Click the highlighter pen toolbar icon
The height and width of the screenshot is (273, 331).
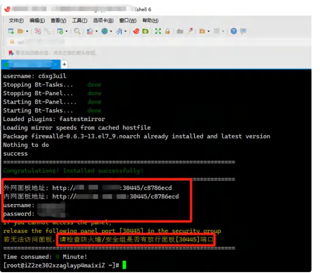190,31
